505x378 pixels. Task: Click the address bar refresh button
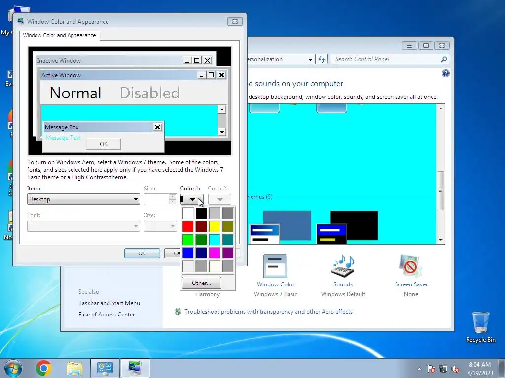click(322, 59)
